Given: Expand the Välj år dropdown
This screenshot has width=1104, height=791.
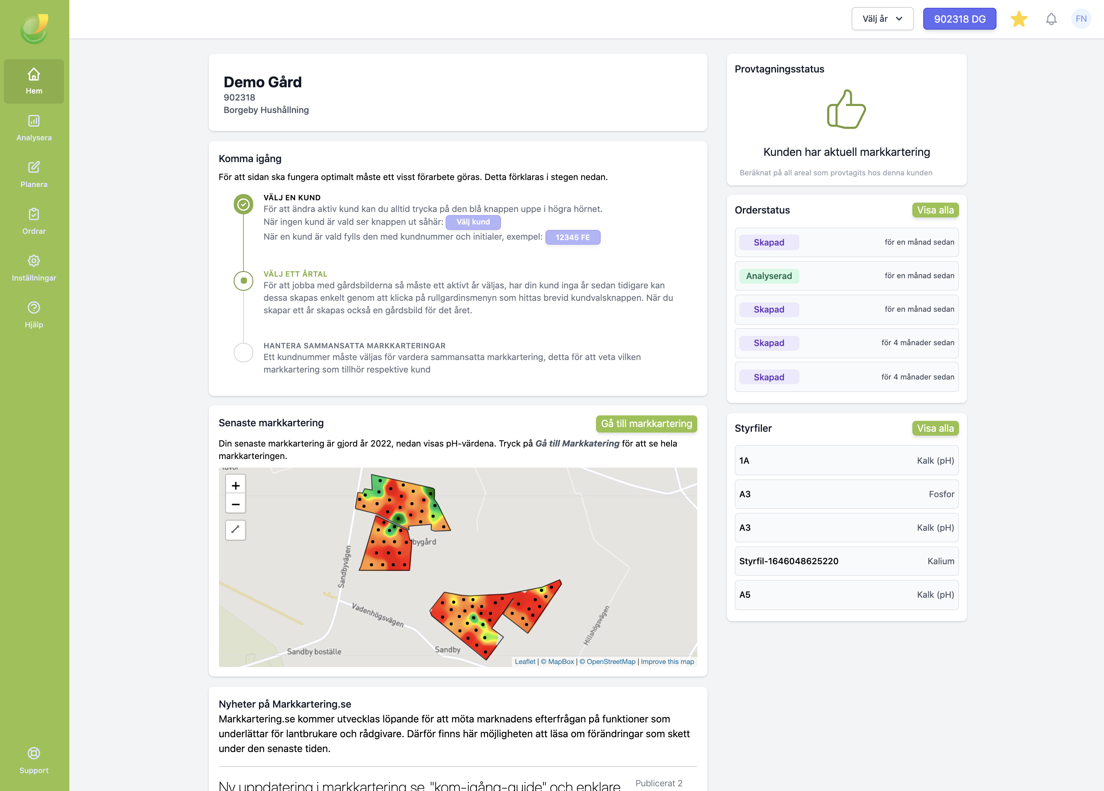Looking at the screenshot, I should pyautogui.click(x=882, y=19).
